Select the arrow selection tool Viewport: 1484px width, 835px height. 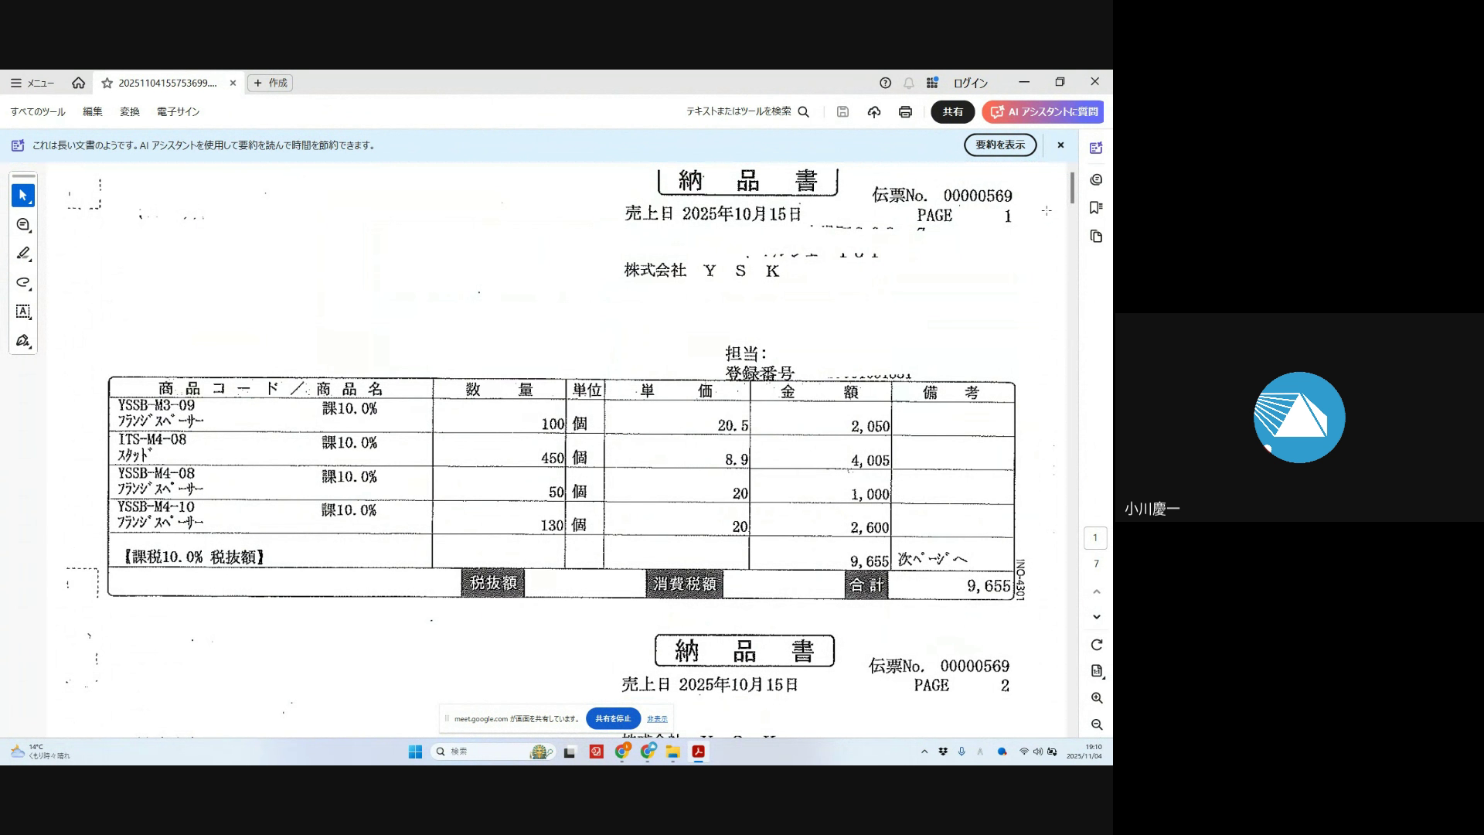coord(22,196)
